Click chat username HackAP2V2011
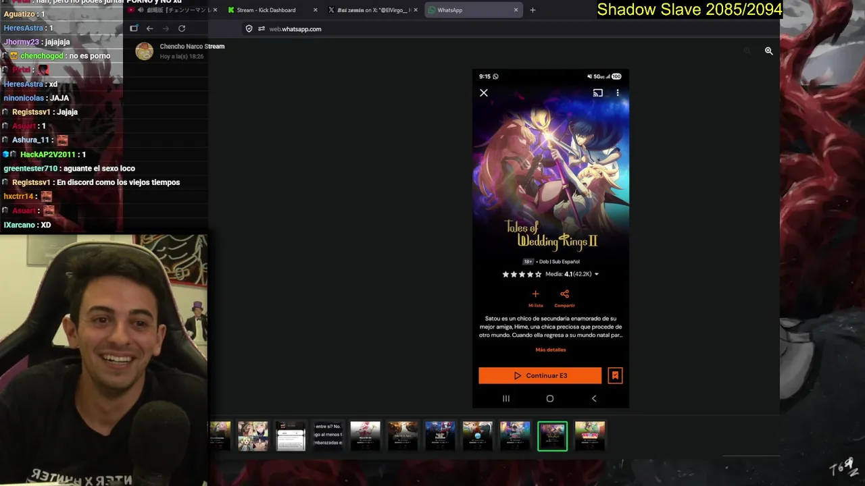Image resolution: width=865 pixels, height=486 pixels. tap(47, 155)
